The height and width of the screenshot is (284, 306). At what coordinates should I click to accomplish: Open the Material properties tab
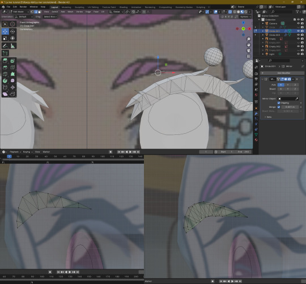256,140
